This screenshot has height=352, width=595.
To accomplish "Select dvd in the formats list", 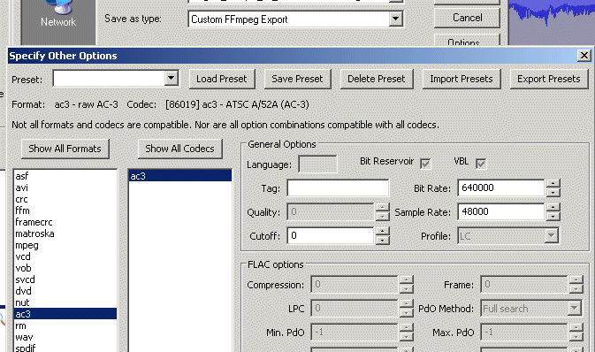I will 65,291.
